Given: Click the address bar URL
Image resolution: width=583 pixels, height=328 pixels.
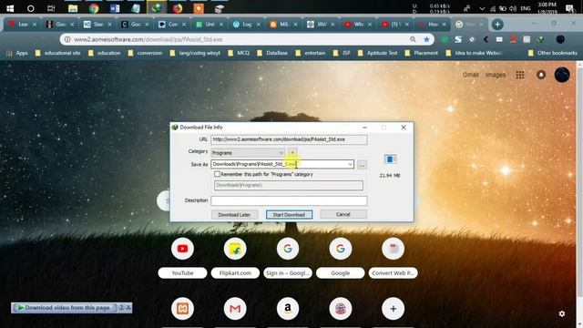Looking at the screenshot, I should 148,39.
